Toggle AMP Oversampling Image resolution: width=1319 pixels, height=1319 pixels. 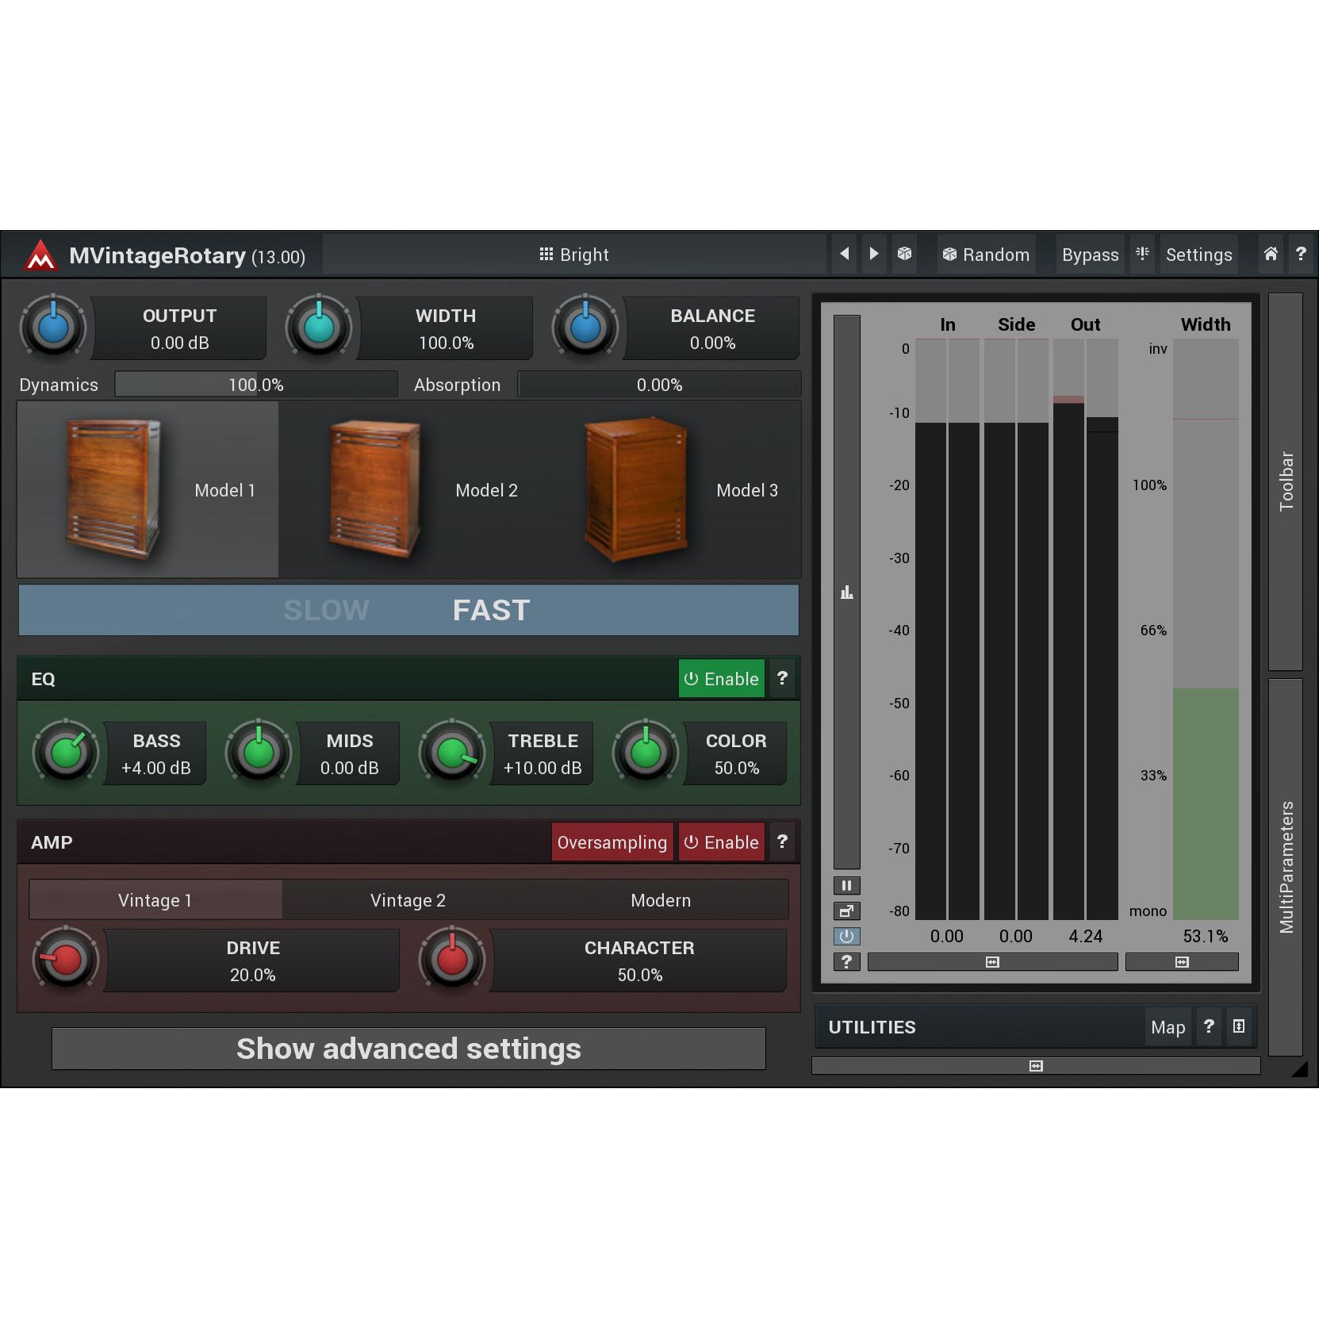coord(612,842)
